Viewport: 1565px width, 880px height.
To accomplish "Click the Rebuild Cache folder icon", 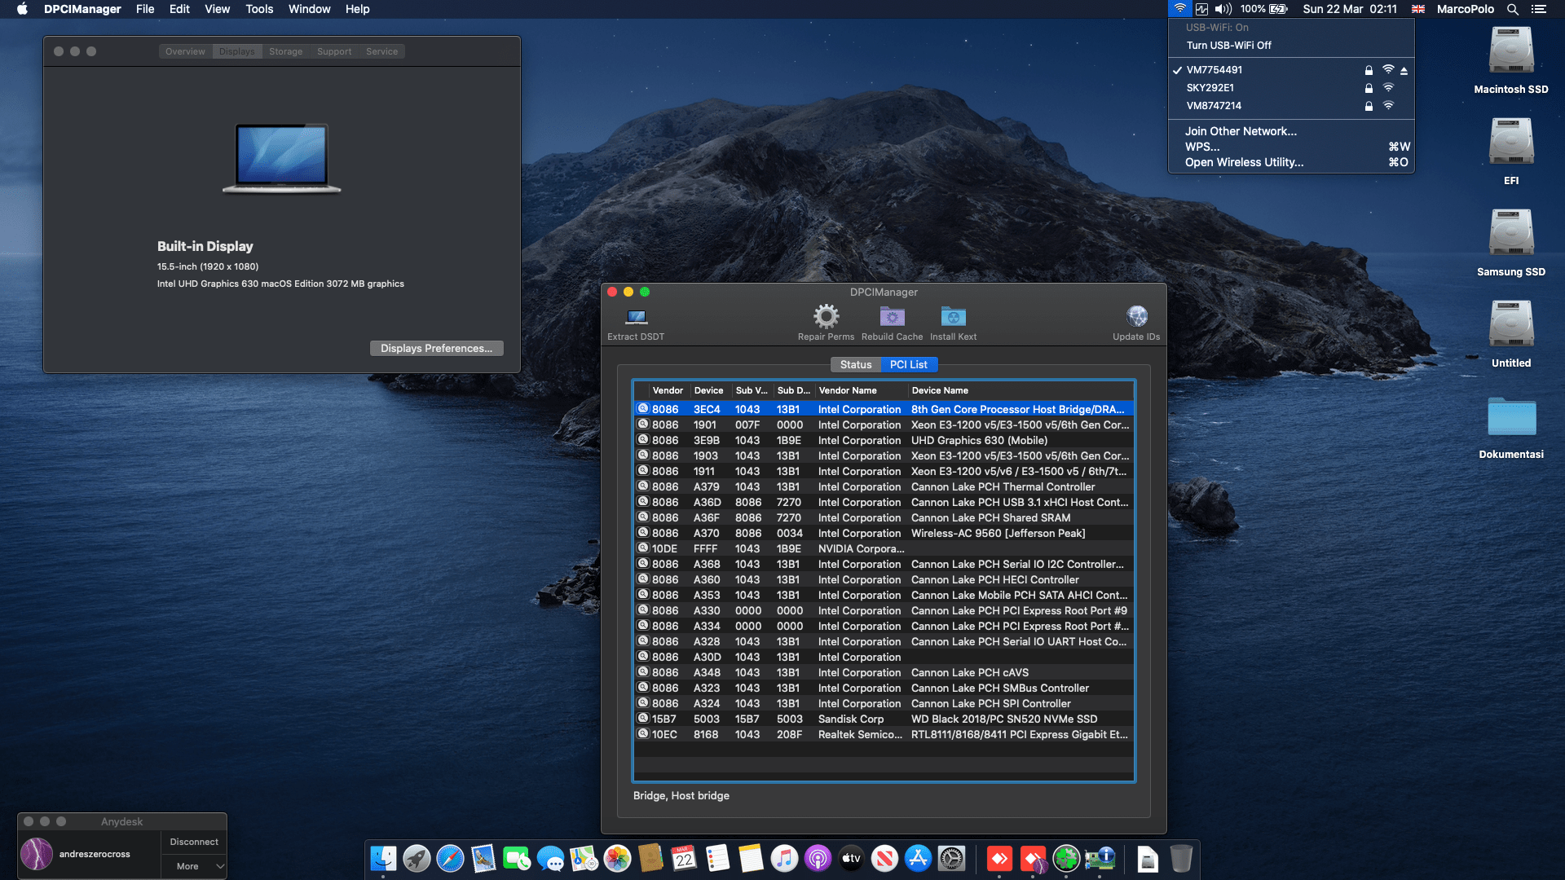I will (892, 316).
